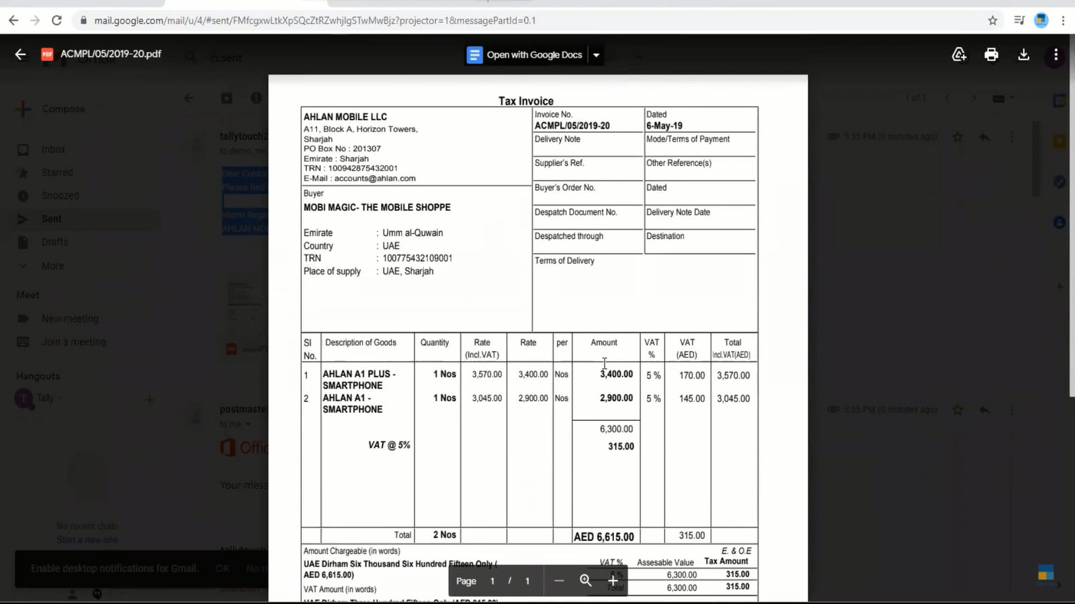
Task: Open more options for the PDF viewer
Action: coord(1055,54)
